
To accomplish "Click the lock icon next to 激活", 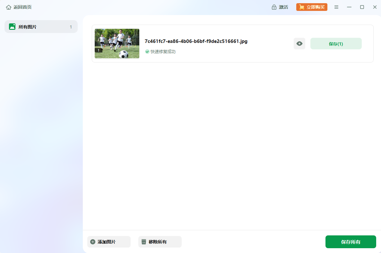I will pos(274,7).
